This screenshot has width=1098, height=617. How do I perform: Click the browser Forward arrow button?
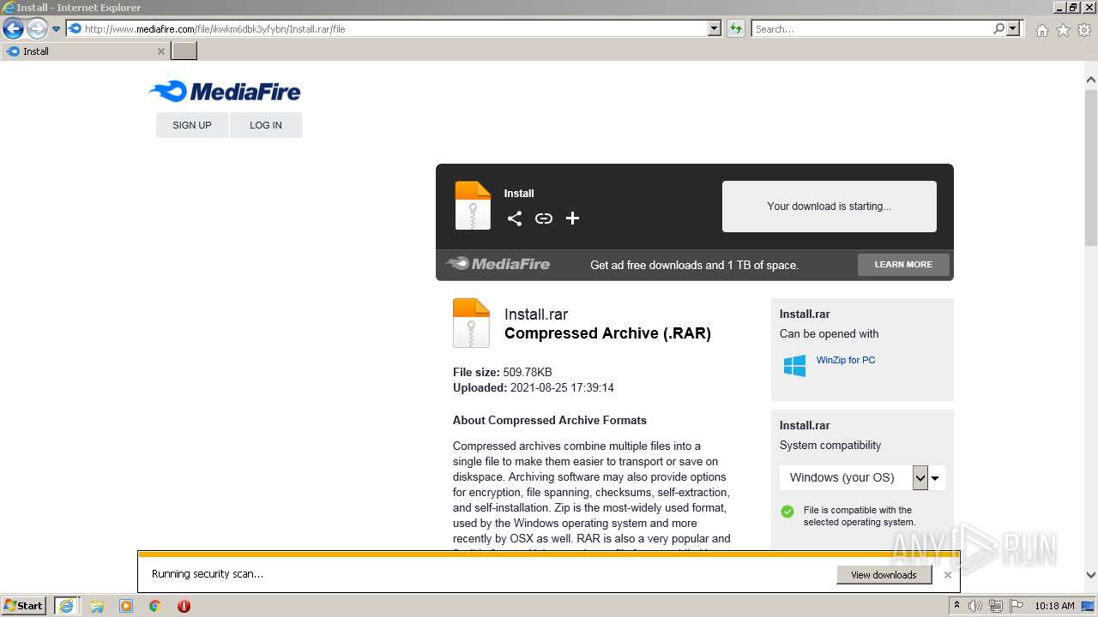point(37,28)
